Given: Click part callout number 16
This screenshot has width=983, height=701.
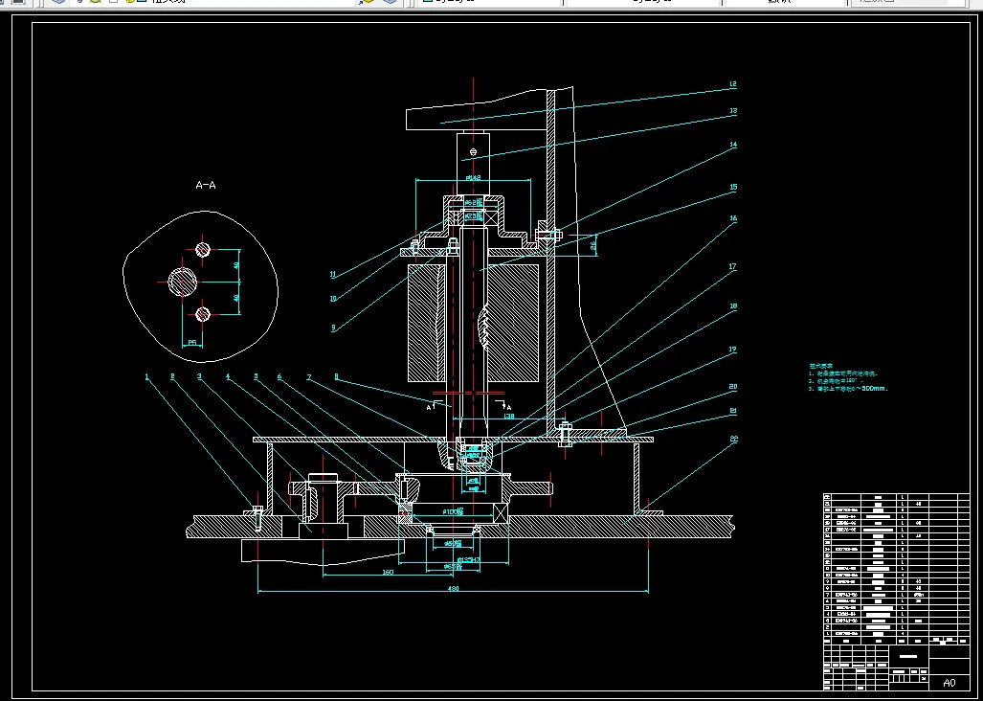Looking at the screenshot, I should click(732, 218).
